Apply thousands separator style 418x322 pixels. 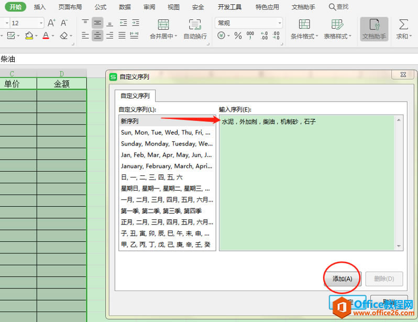pos(250,35)
